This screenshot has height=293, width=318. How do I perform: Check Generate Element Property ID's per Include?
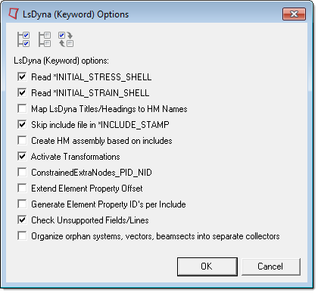tap(22, 204)
